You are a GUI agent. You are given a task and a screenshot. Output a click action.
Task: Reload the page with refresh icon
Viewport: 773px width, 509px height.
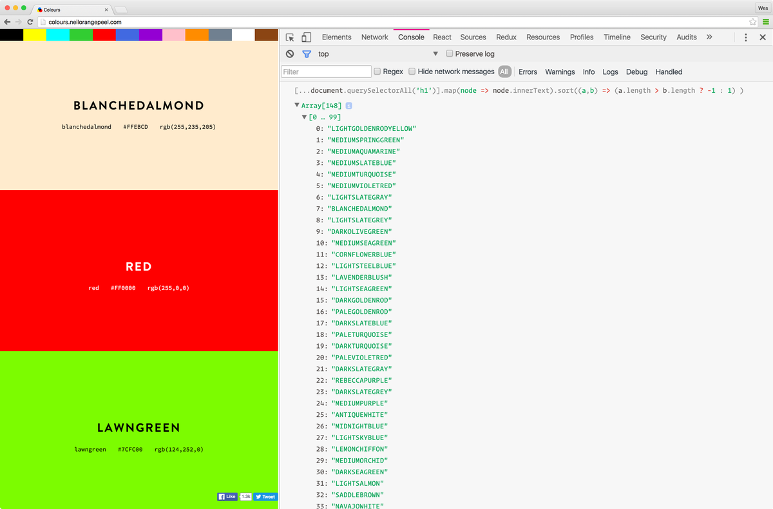[30, 22]
